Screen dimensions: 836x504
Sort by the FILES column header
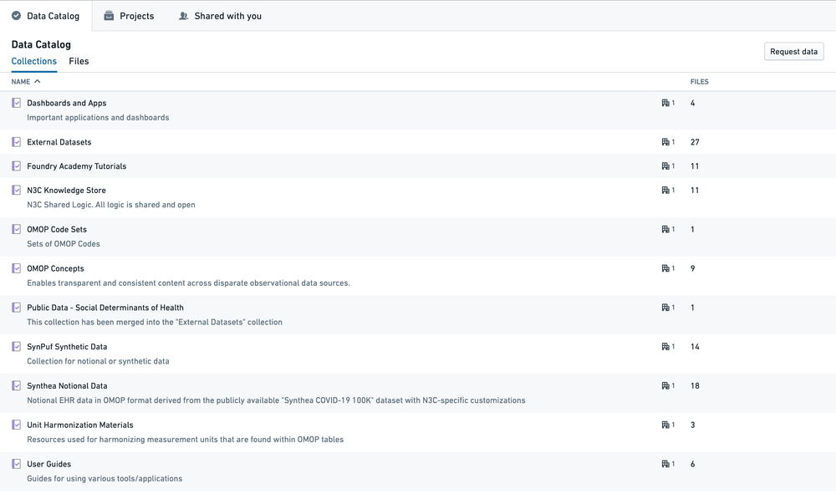699,82
